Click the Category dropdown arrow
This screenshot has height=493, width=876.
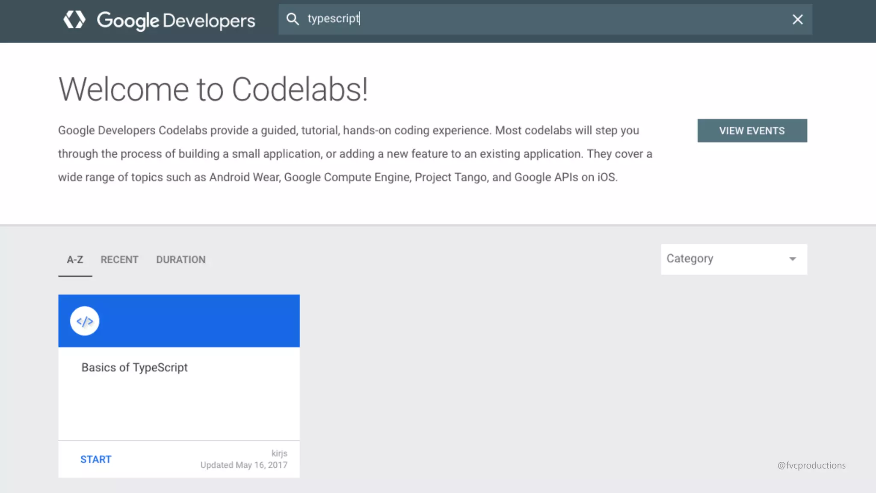click(792, 259)
